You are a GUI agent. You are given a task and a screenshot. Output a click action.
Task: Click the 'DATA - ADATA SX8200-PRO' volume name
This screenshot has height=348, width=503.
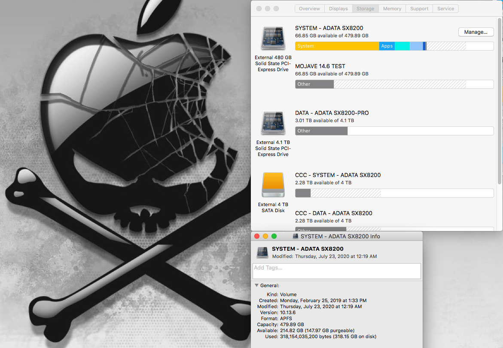coord(332,113)
